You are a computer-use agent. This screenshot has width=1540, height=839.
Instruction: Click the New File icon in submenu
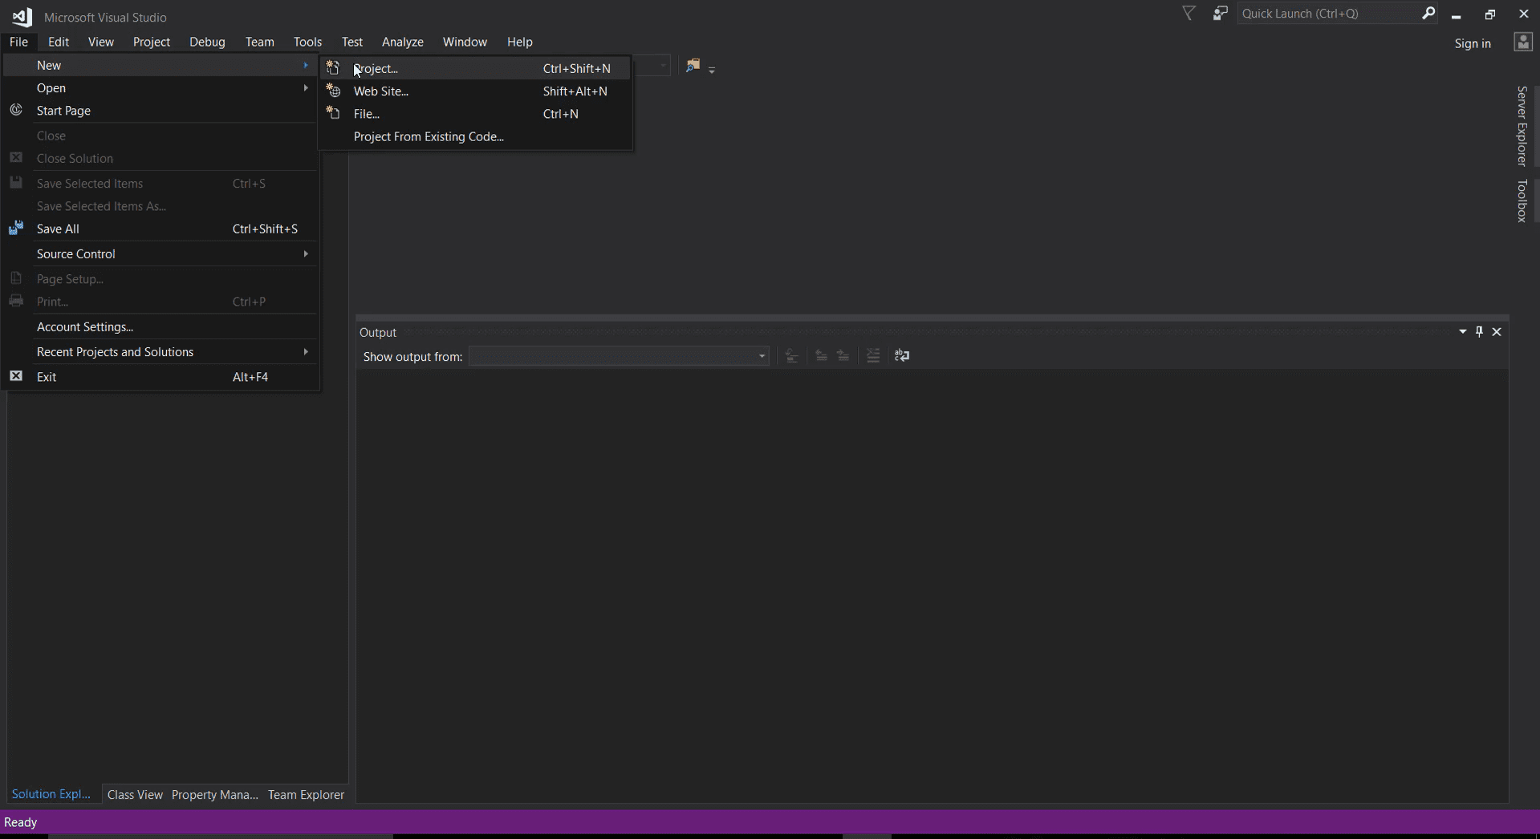tap(333, 113)
